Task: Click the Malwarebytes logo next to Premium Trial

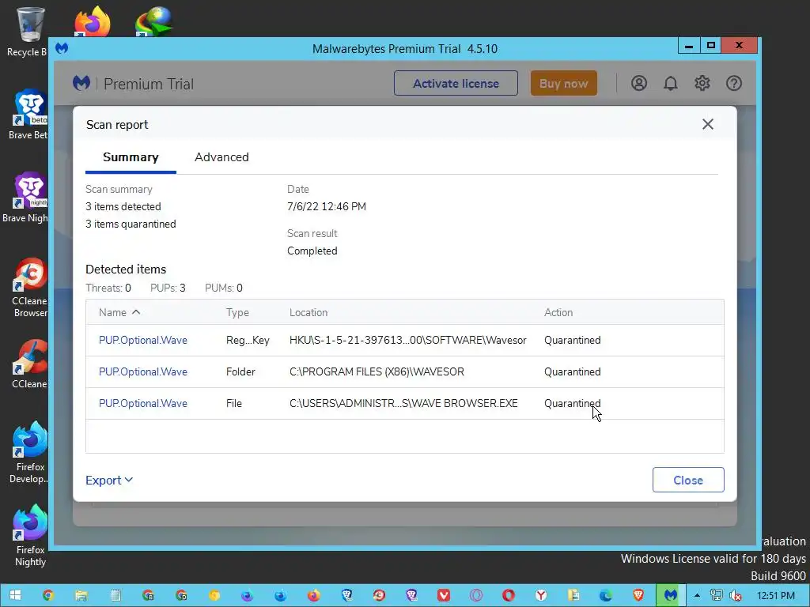Action: pyautogui.click(x=81, y=83)
